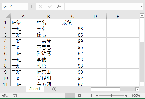Click the score cell 99
This screenshot has height=99, width=145.
click(x=73, y=41)
